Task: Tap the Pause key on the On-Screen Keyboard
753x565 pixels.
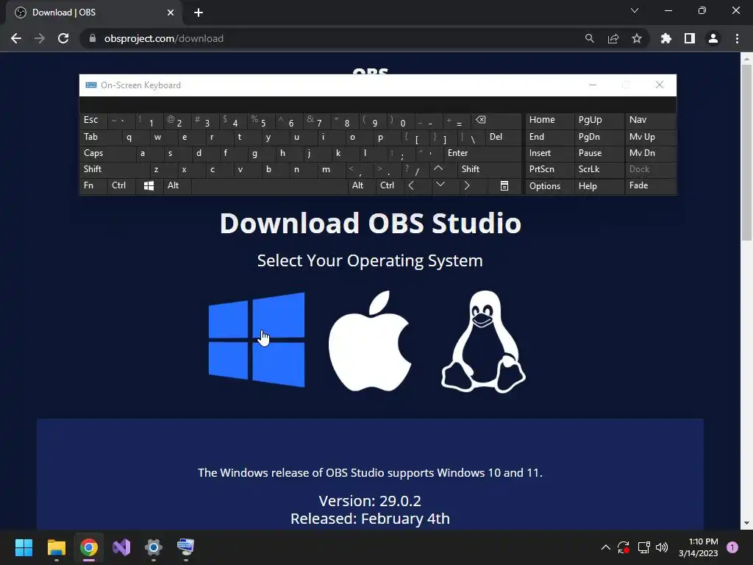Action: [x=599, y=153]
